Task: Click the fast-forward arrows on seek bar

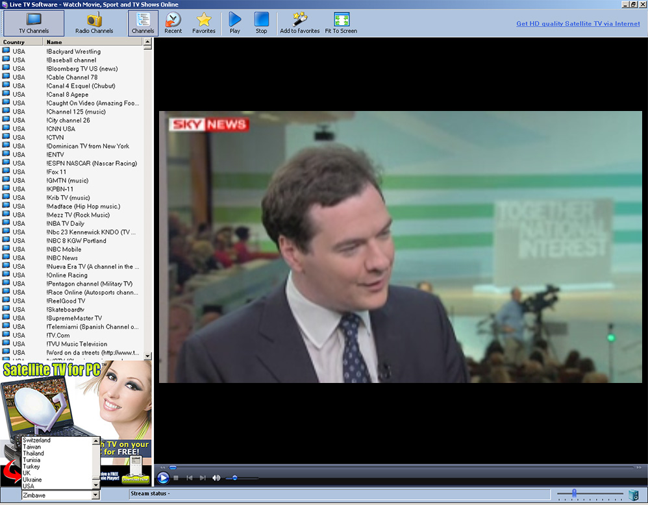Action: click(639, 467)
